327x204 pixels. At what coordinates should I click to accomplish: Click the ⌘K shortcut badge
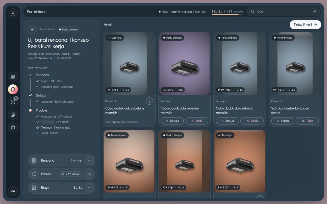pos(314,12)
